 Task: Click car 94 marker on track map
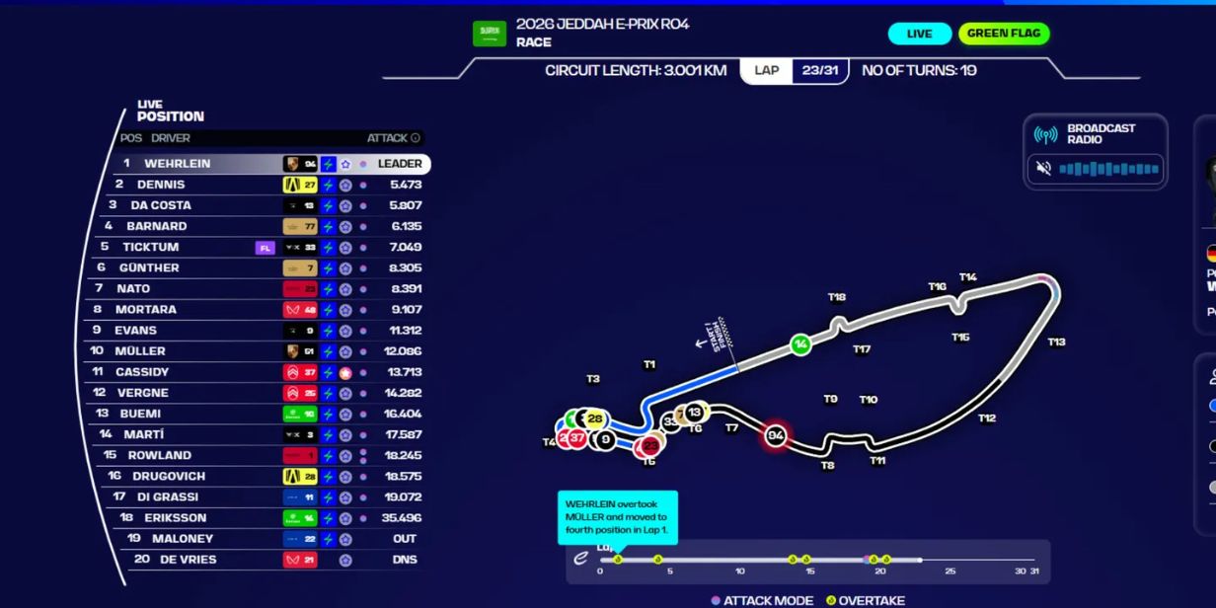[776, 435]
